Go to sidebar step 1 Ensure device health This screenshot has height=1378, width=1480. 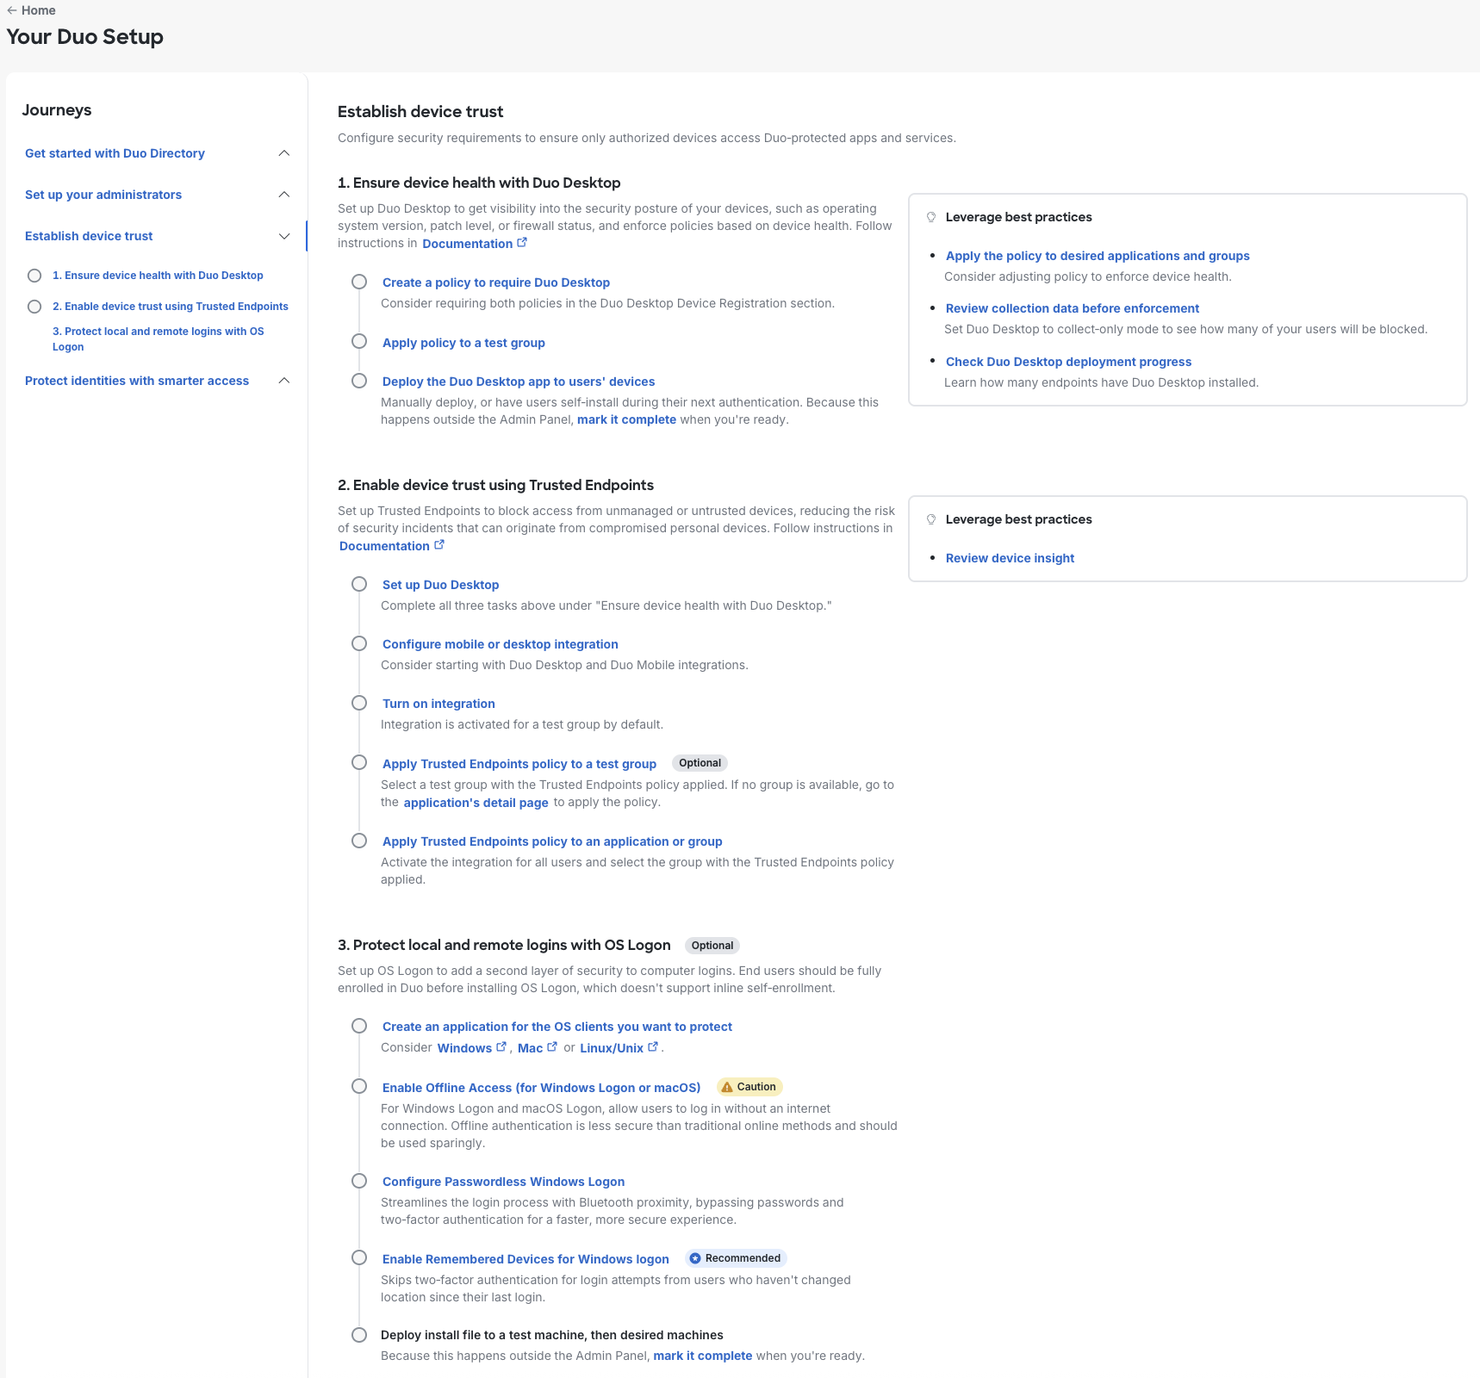(158, 276)
